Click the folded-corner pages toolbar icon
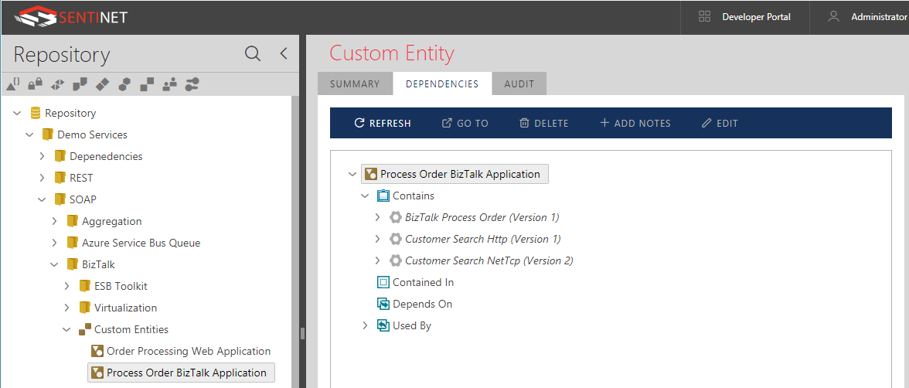 tap(80, 85)
